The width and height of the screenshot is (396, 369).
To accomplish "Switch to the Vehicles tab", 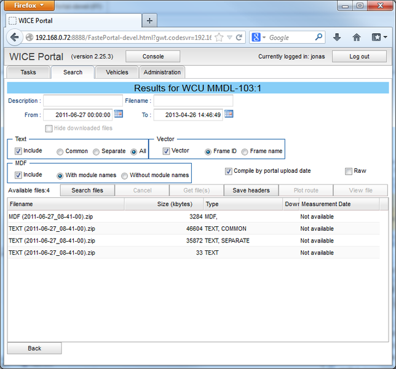I will tap(117, 72).
